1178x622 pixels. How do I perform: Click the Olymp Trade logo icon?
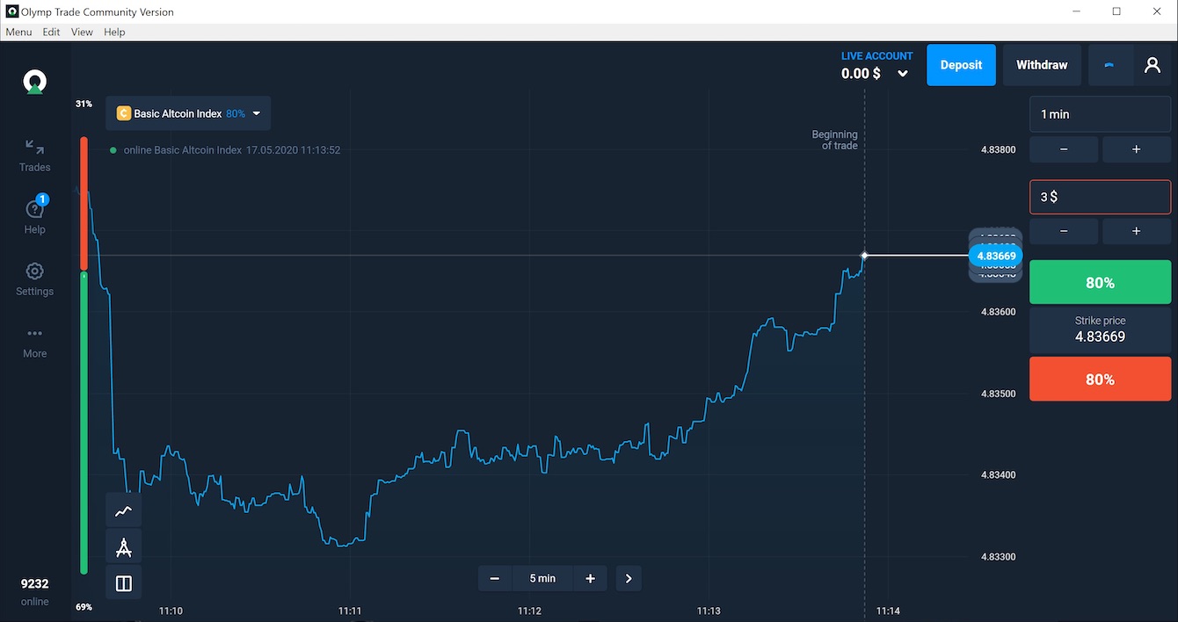tap(34, 83)
